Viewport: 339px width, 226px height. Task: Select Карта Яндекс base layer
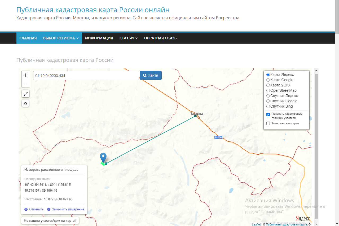(268, 75)
